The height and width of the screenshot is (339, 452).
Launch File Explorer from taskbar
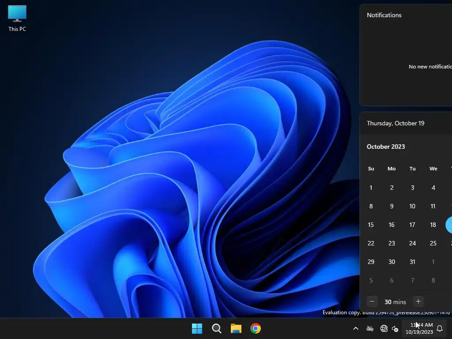(x=236, y=328)
